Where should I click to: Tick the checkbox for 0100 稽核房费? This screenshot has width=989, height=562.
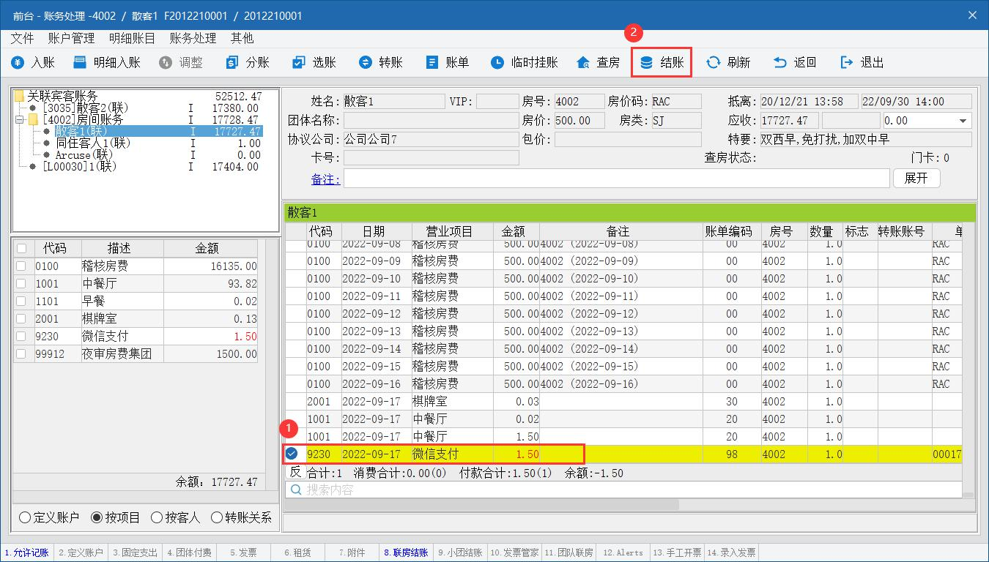21,266
